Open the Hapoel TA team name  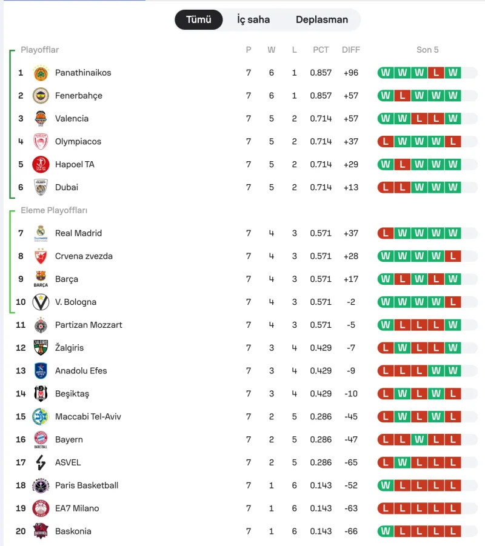click(x=75, y=164)
